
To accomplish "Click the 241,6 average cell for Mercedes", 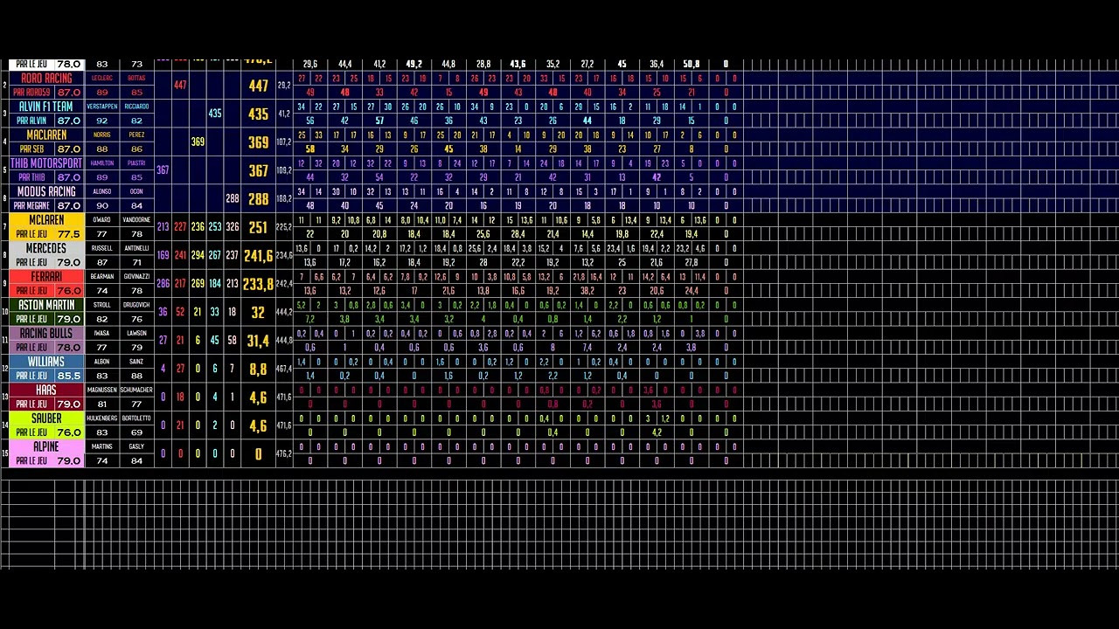I will click(x=258, y=255).
